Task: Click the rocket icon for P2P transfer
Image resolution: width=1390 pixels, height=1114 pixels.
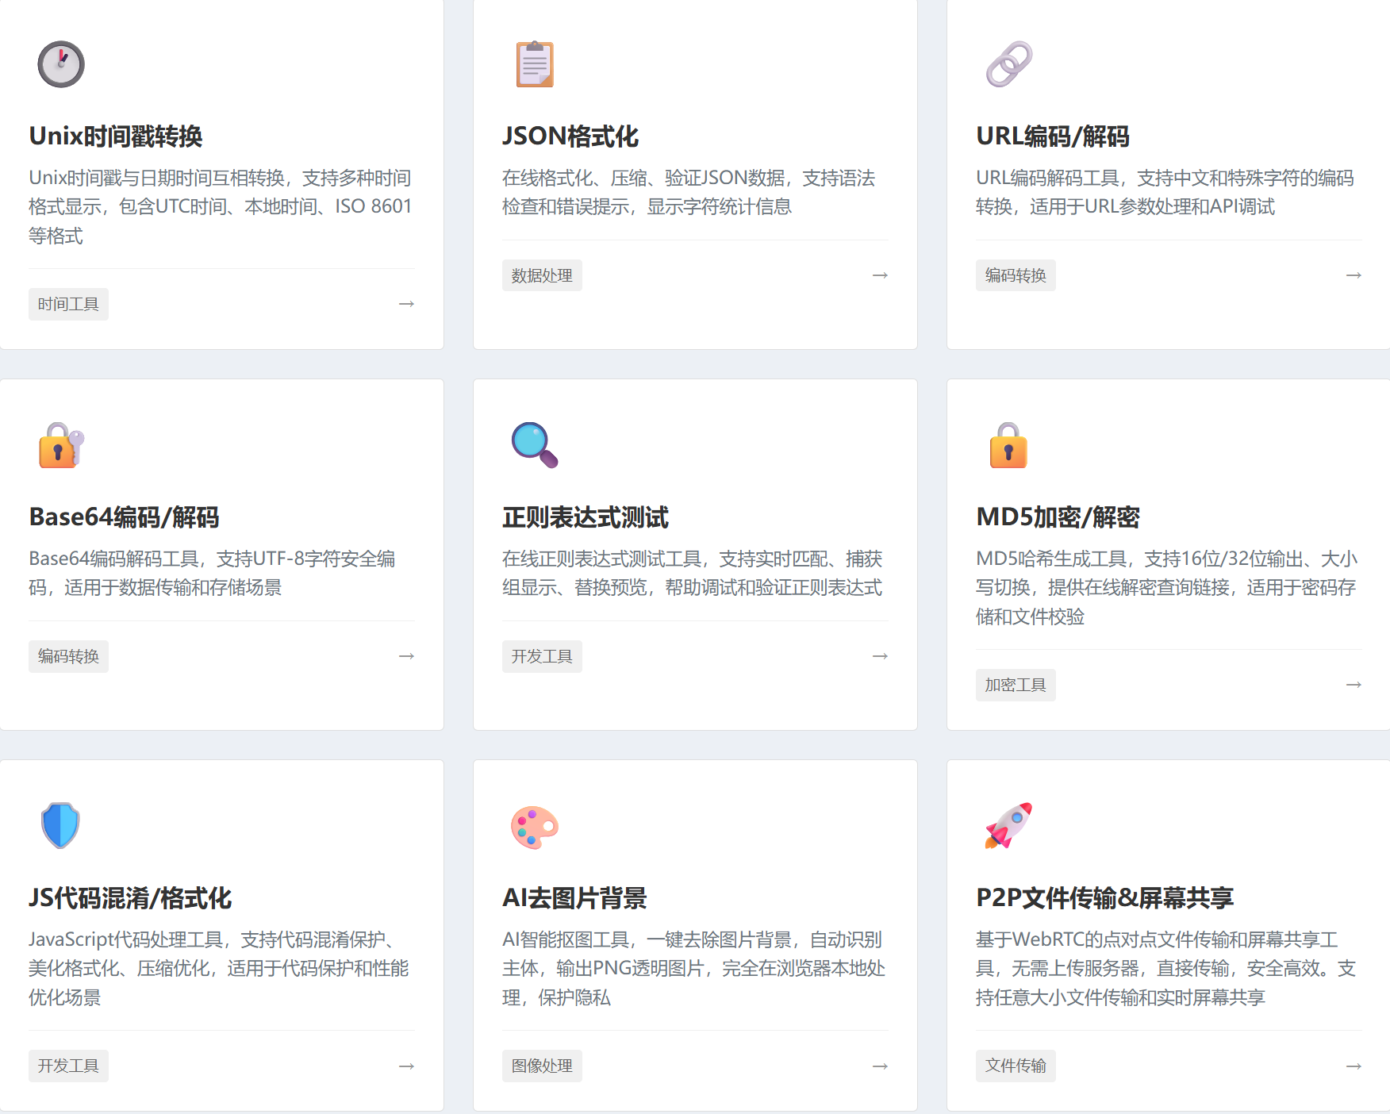Action: pos(1008,826)
